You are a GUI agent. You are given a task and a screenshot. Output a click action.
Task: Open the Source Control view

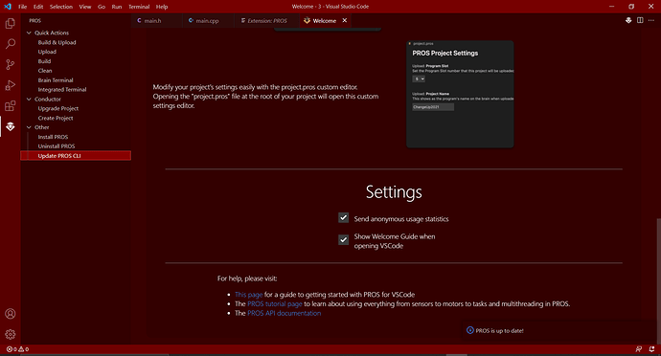point(11,64)
